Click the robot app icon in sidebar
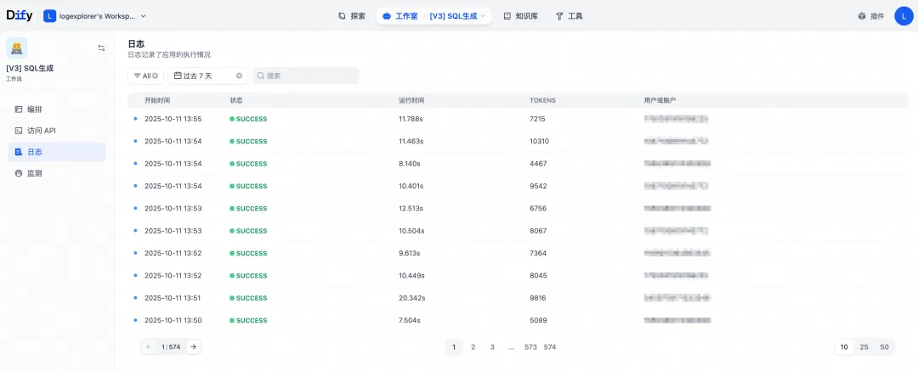Screen dimensions: 918x371 point(16,48)
